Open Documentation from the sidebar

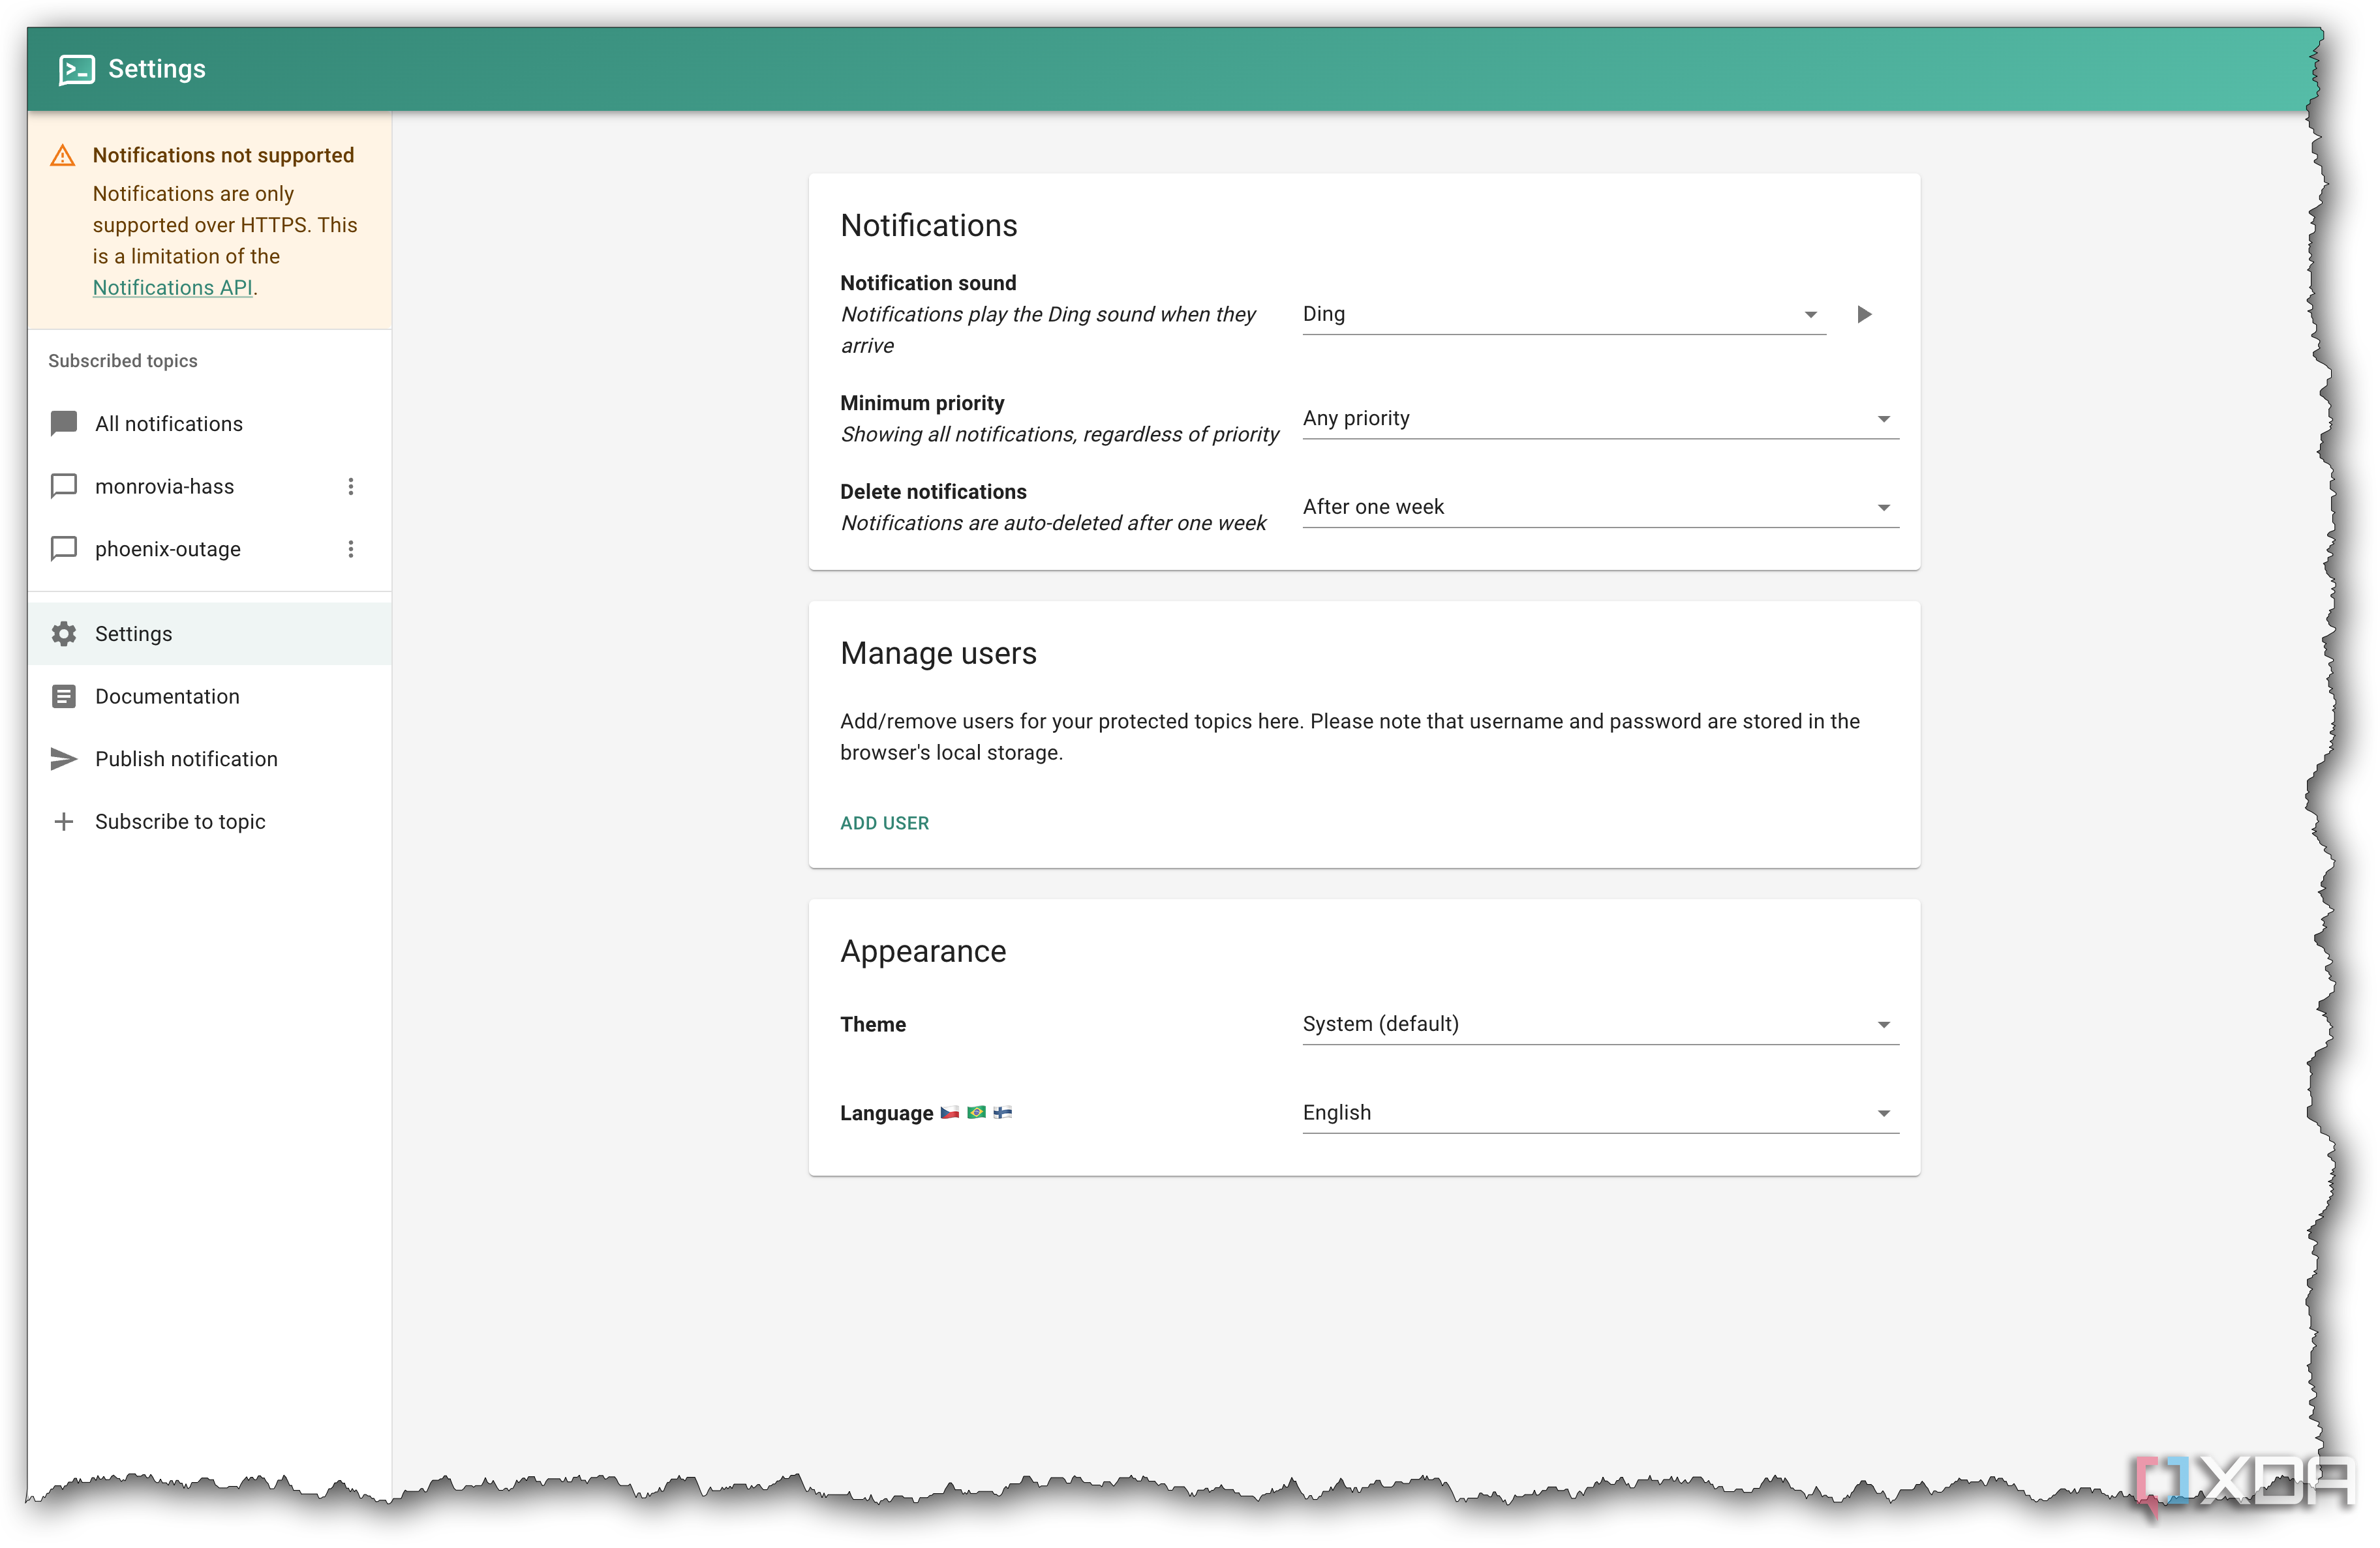click(x=210, y=696)
